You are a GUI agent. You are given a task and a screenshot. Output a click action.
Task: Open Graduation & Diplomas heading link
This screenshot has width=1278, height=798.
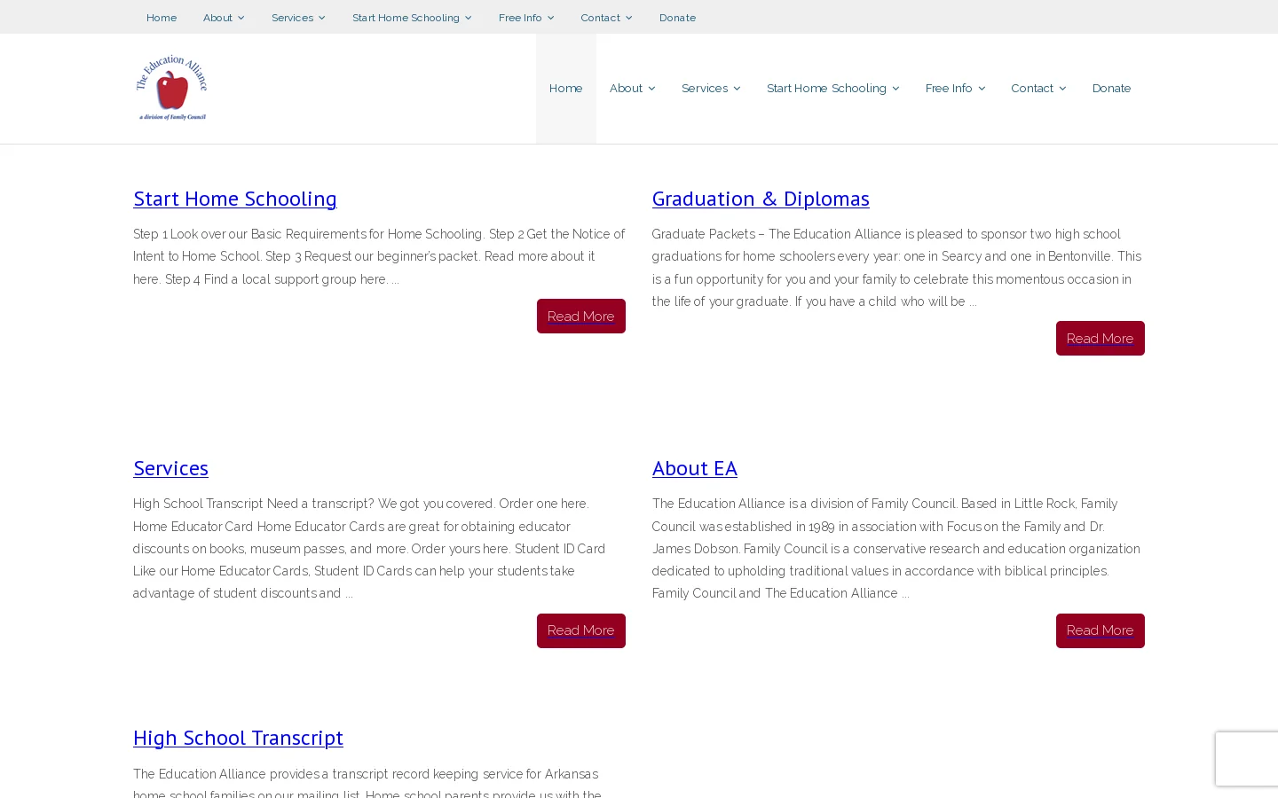(761, 198)
